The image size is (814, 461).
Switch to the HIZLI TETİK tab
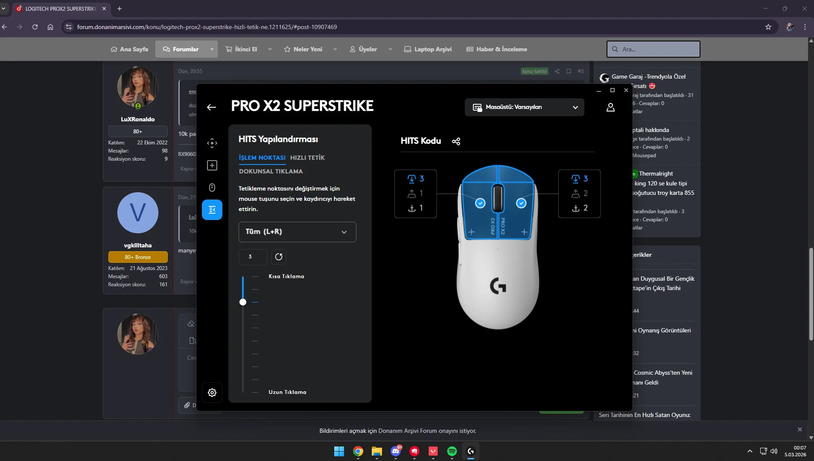(x=307, y=158)
